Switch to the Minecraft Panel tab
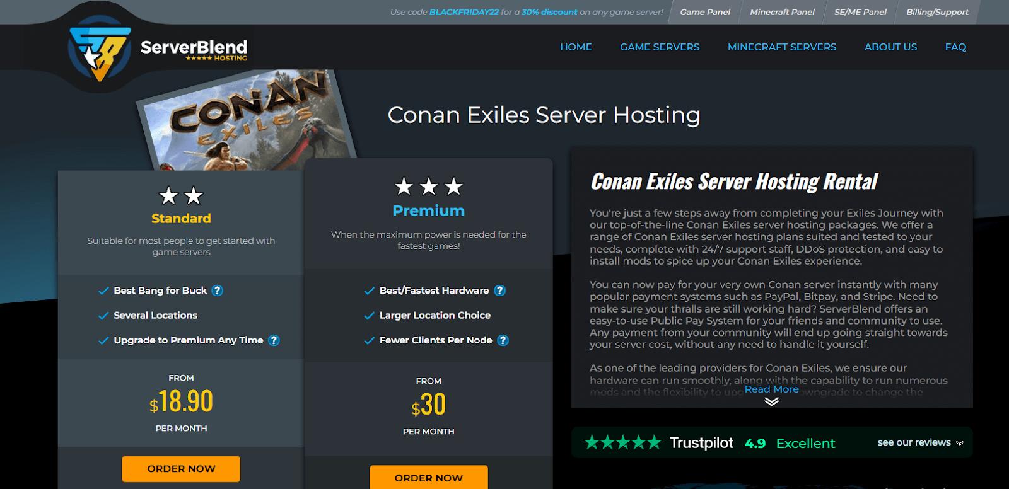The height and width of the screenshot is (489, 1009). 782,12
